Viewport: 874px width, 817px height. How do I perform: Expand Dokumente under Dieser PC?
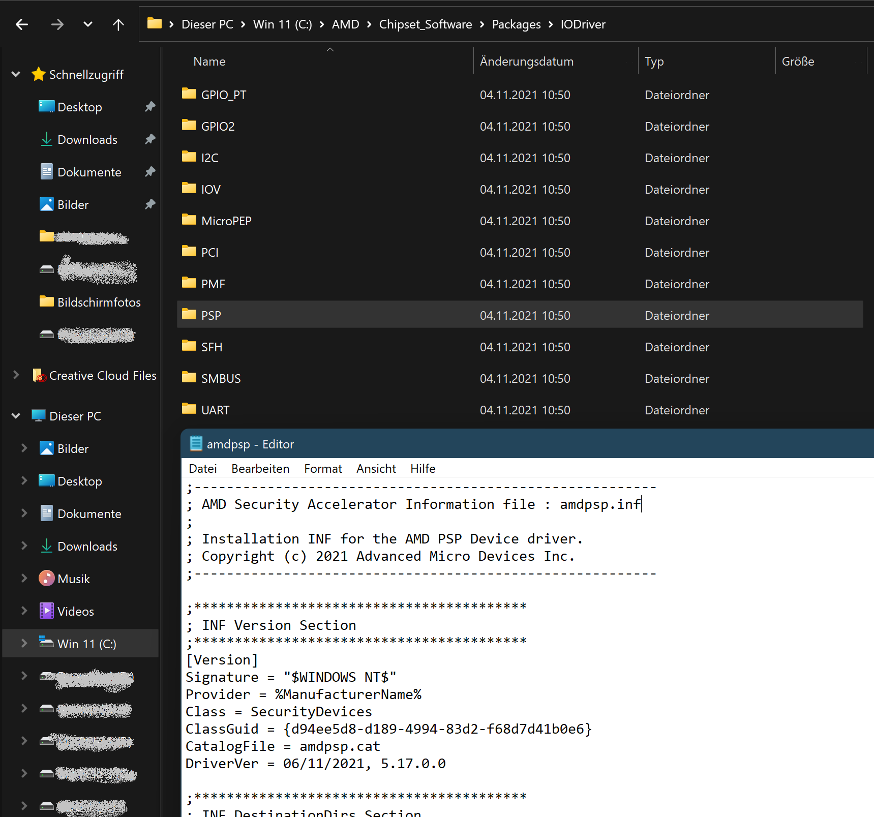[24, 513]
